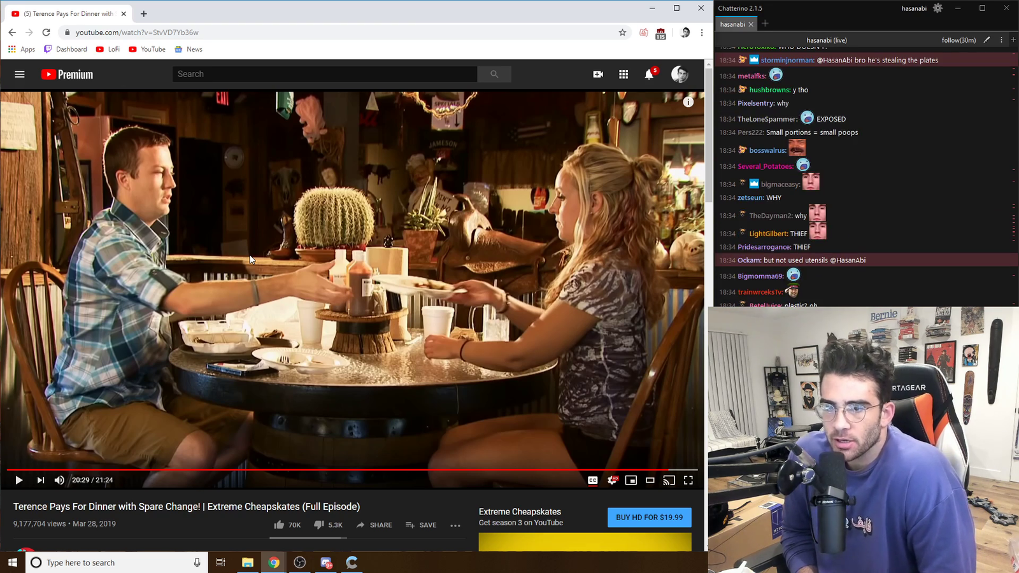1019x573 pixels.
Task: Open YouTube notifications bell
Action: 649,74
